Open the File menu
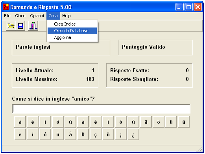The image size is (205, 154). tap(7, 16)
